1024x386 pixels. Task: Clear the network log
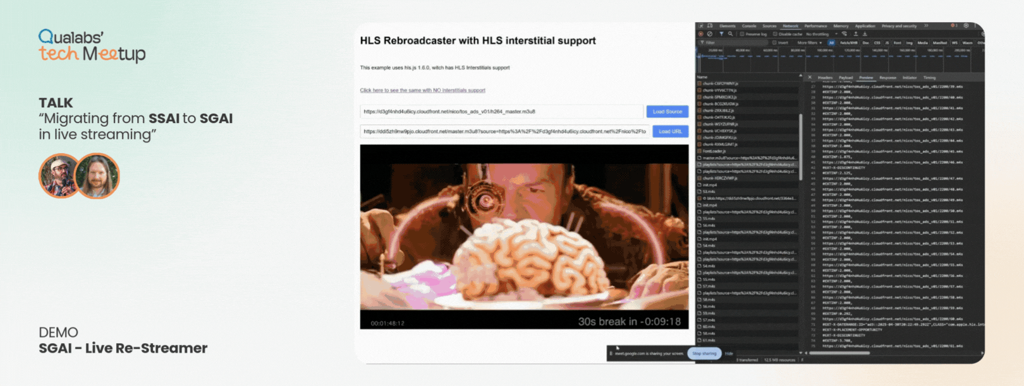coord(710,34)
